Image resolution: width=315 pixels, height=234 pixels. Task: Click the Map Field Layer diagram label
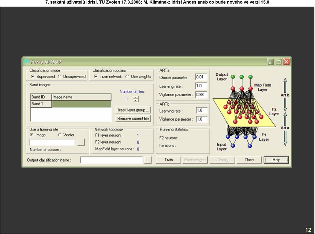point(262,87)
